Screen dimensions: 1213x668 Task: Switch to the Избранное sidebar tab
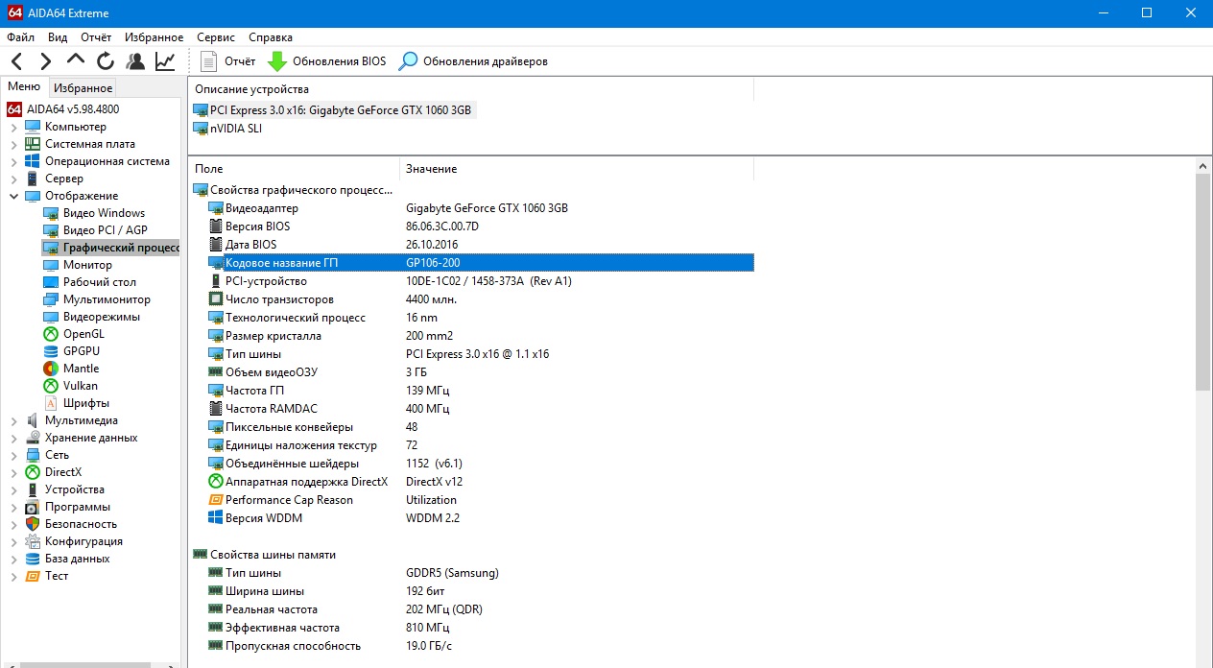(x=83, y=88)
